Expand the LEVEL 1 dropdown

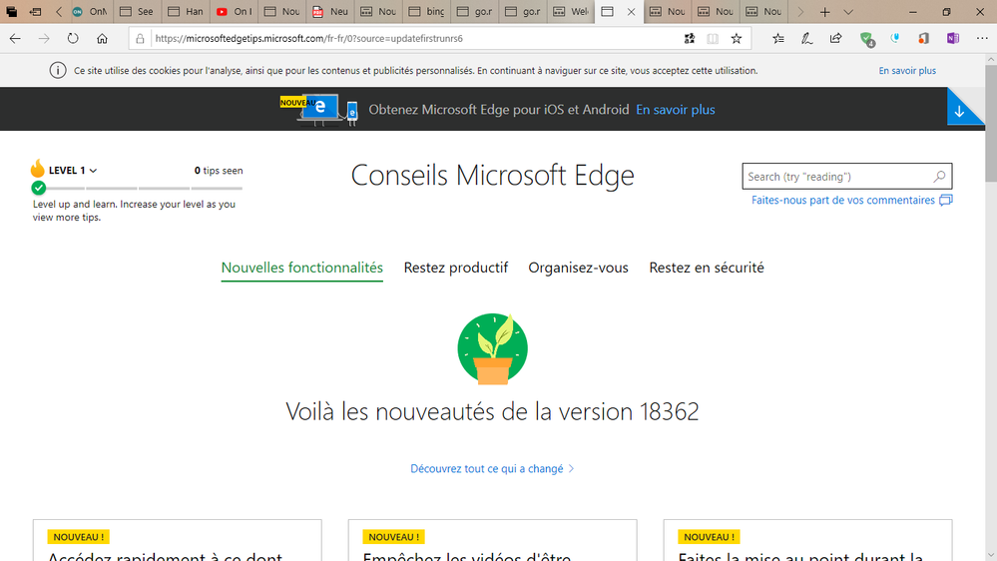point(73,171)
